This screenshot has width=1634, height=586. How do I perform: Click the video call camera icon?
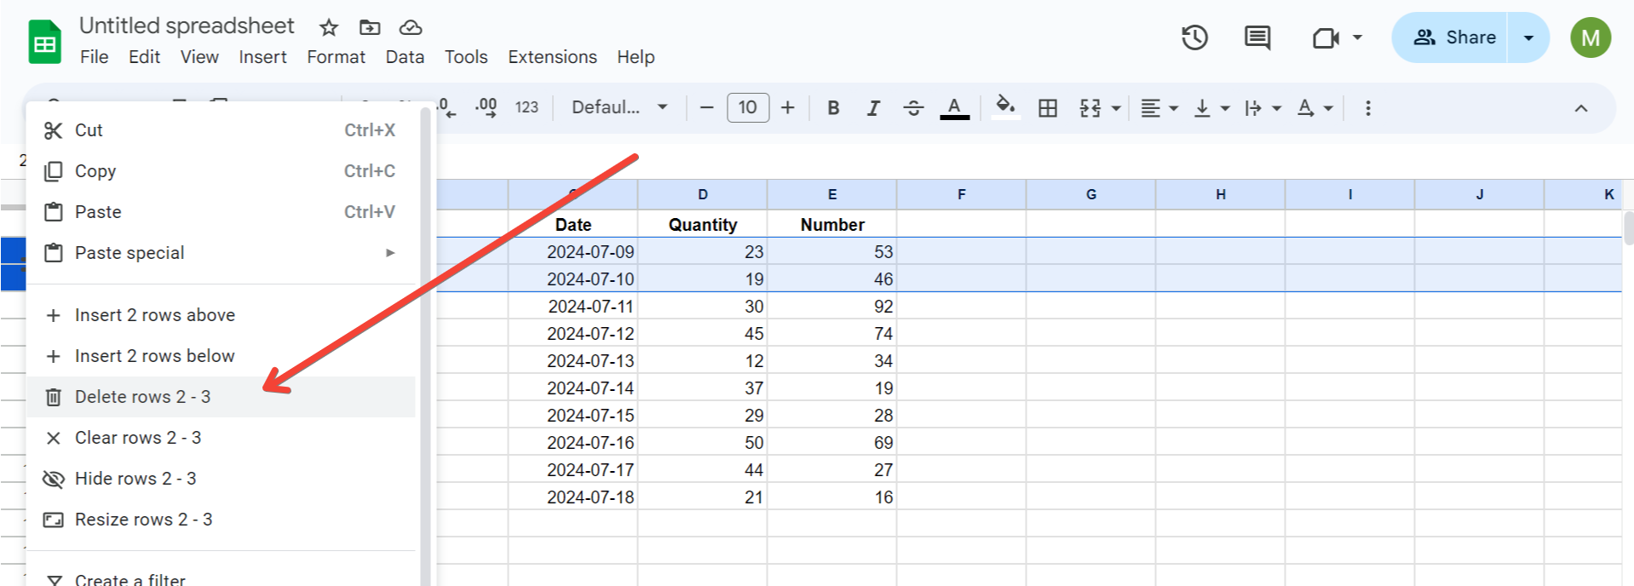(1326, 37)
